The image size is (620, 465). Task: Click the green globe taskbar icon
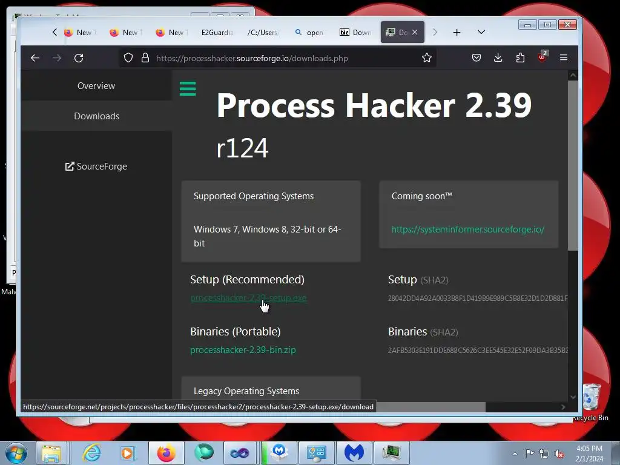pyautogui.click(x=203, y=453)
